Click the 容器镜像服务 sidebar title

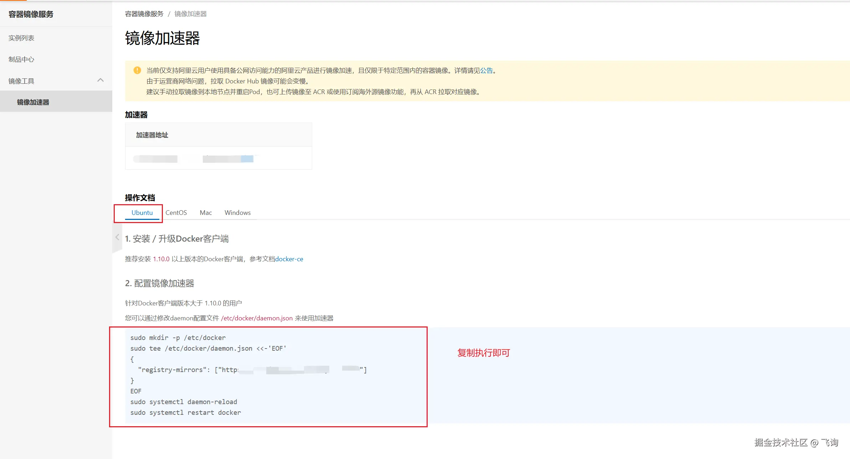point(31,14)
